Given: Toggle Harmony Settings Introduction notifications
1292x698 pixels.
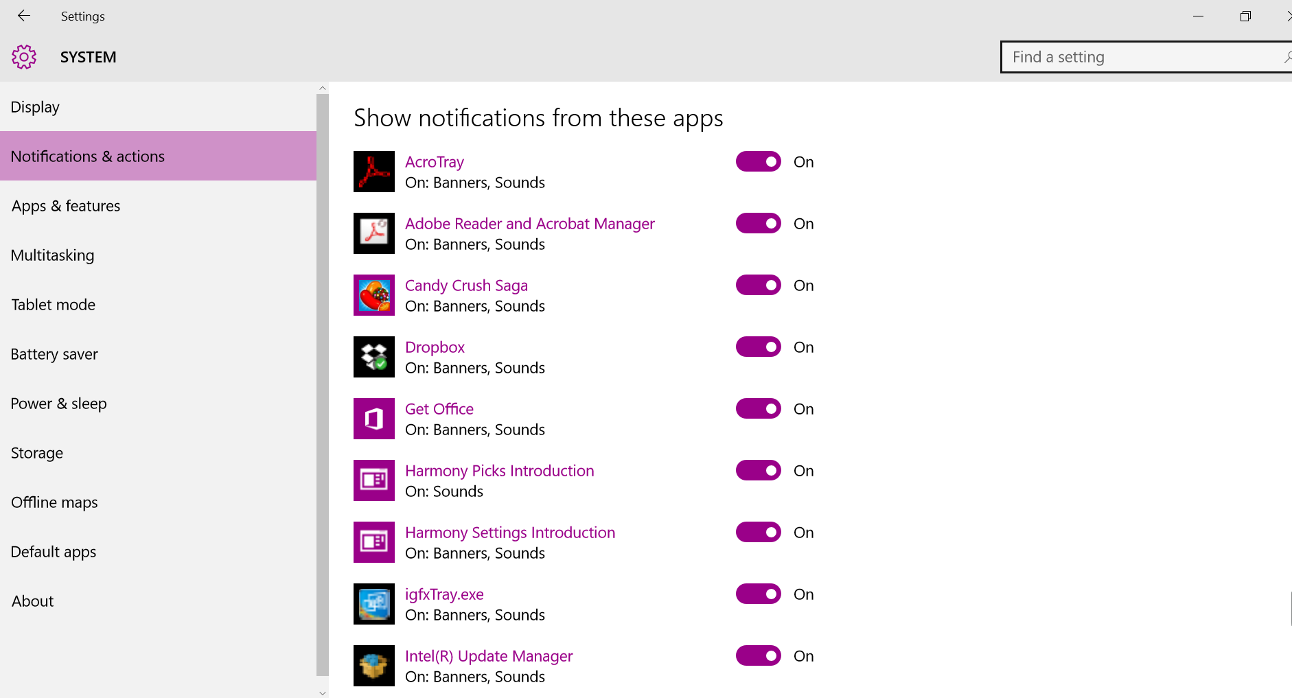Looking at the screenshot, I should (x=759, y=532).
